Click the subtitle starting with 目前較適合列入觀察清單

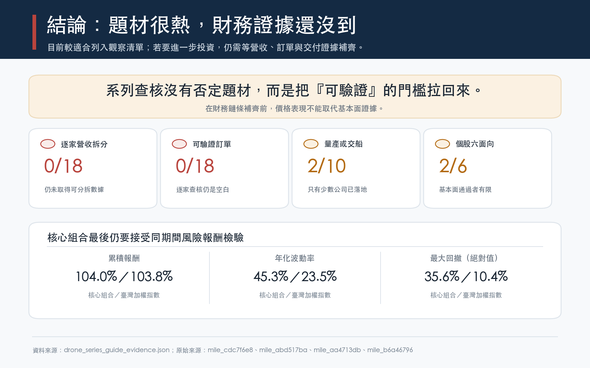click(205, 47)
